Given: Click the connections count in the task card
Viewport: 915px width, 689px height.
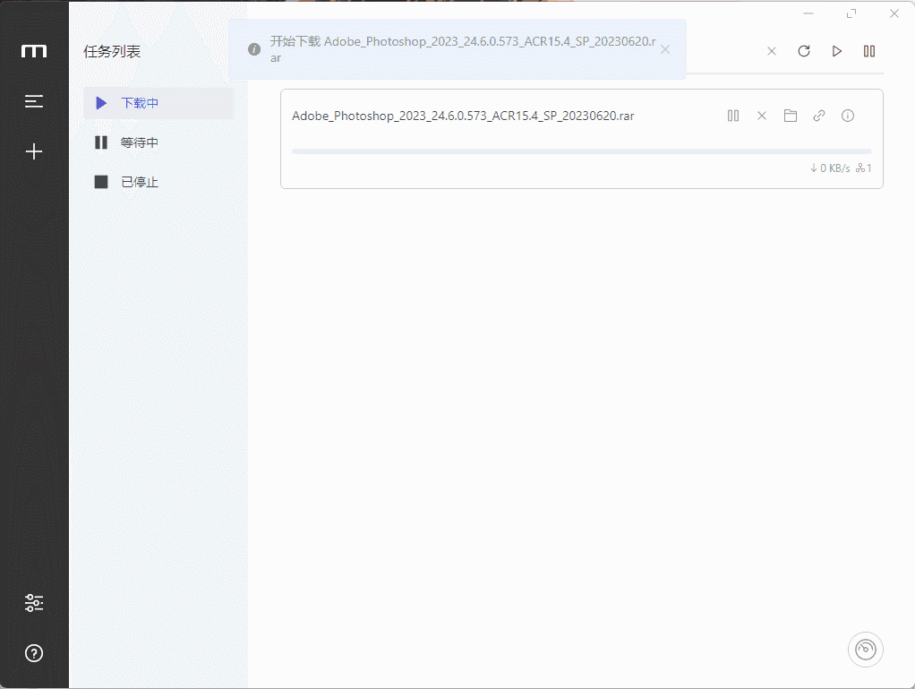Looking at the screenshot, I should 864,168.
